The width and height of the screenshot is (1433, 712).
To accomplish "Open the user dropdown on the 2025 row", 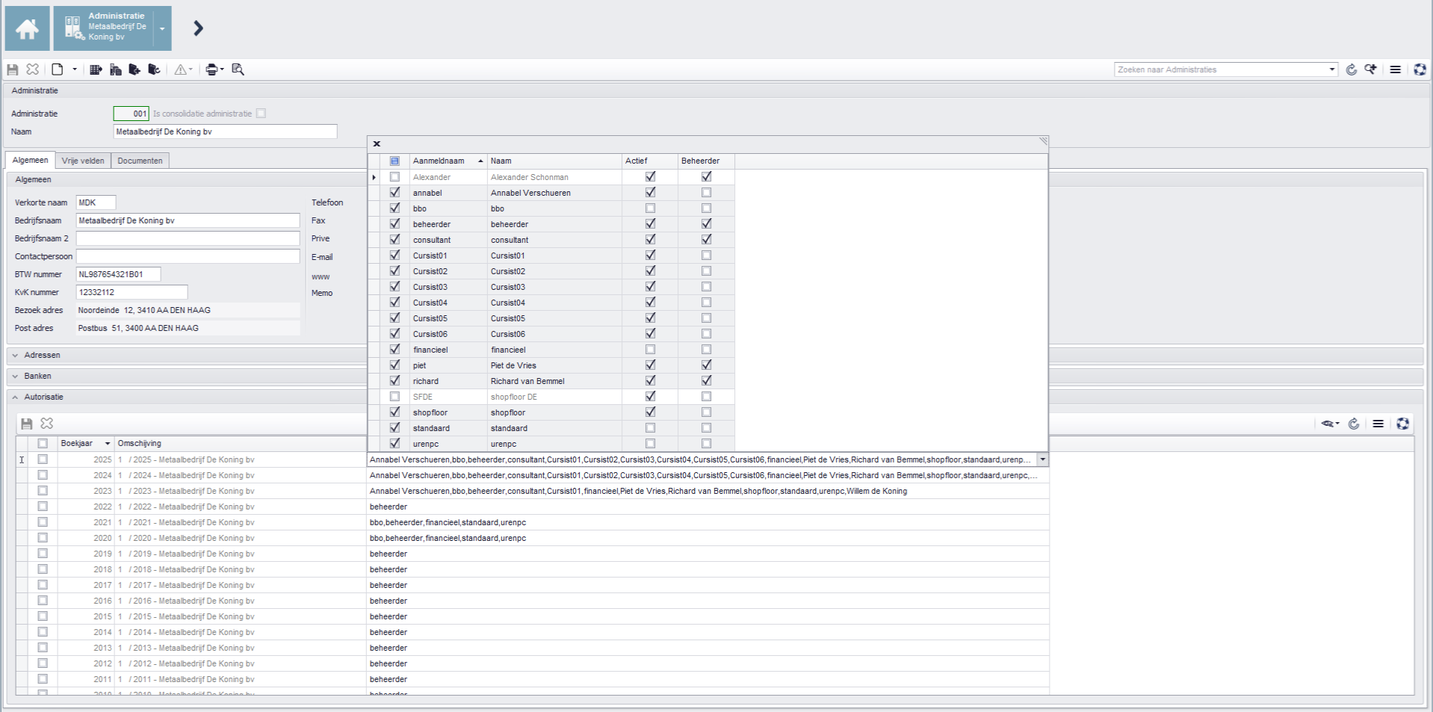I will [1042, 459].
